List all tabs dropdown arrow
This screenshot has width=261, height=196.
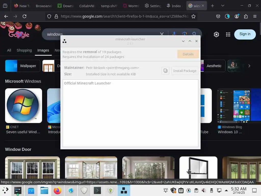(223, 6)
